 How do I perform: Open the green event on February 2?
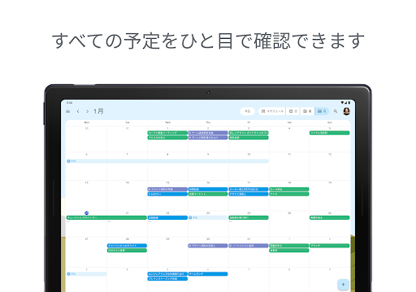(330, 246)
